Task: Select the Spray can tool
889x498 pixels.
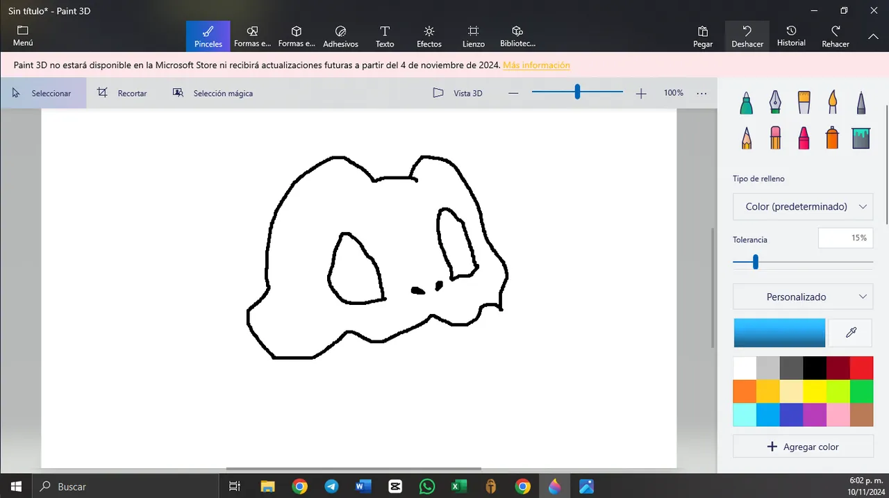Action: pyautogui.click(x=832, y=138)
